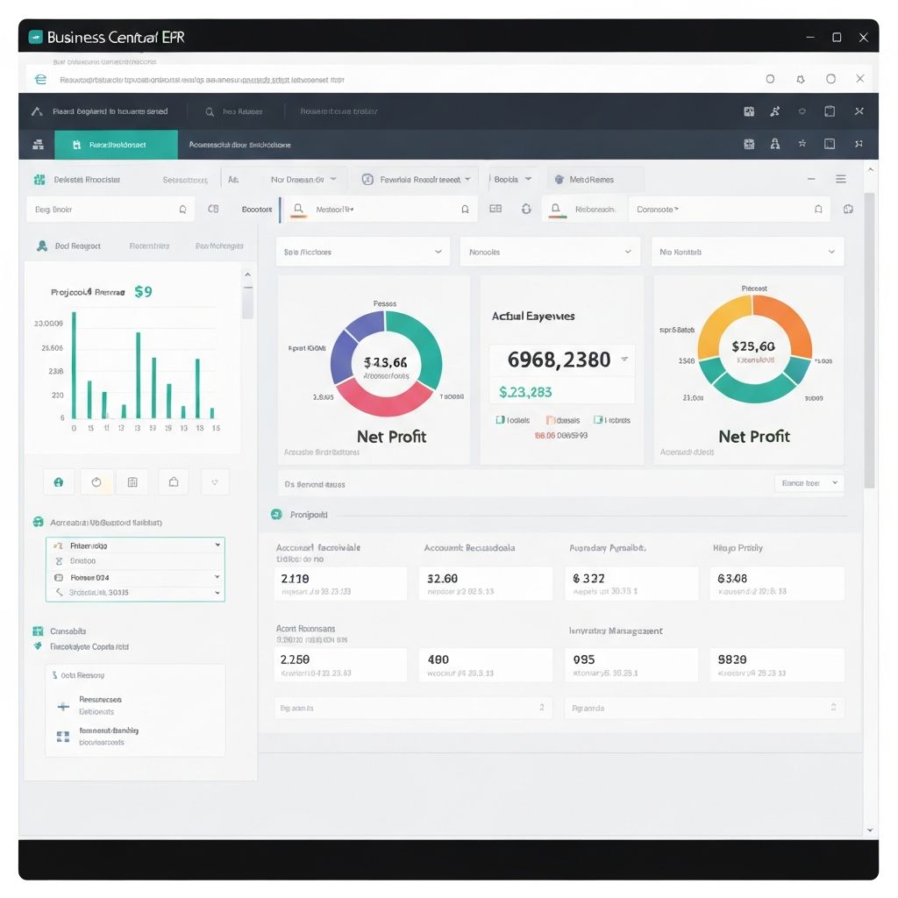Click the search magnifier icon in dark bar
Viewport: 898px width, 898px height.
210,112
